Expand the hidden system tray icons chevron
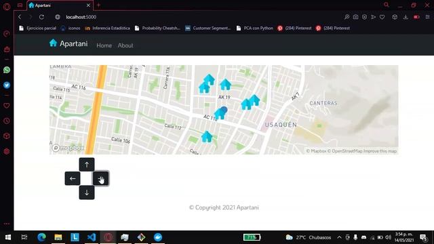Image resolution: width=434 pixels, height=244 pixels. [339, 237]
